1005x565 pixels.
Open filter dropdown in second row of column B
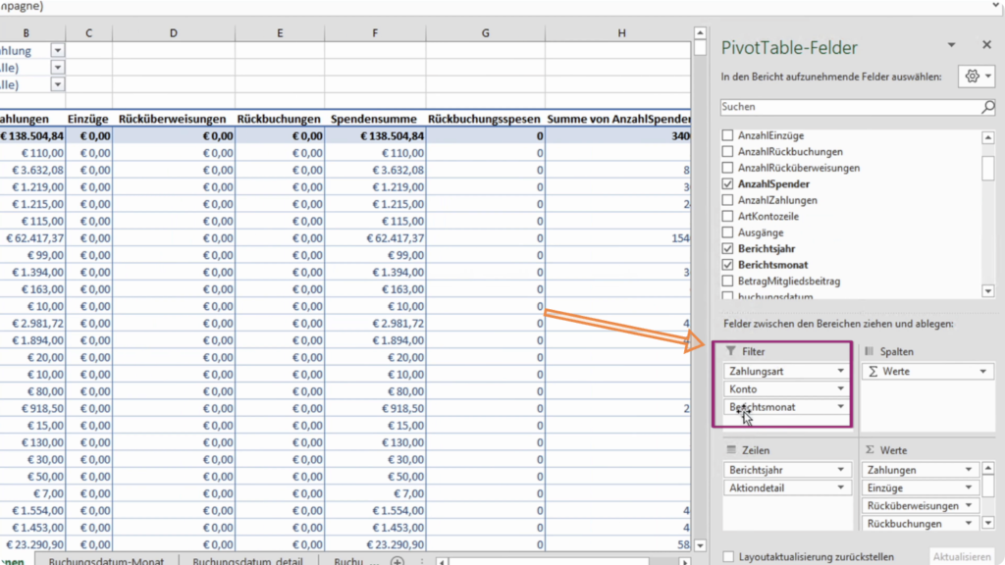click(x=58, y=68)
